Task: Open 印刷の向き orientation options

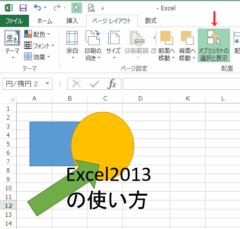Action: click(x=93, y=45)
